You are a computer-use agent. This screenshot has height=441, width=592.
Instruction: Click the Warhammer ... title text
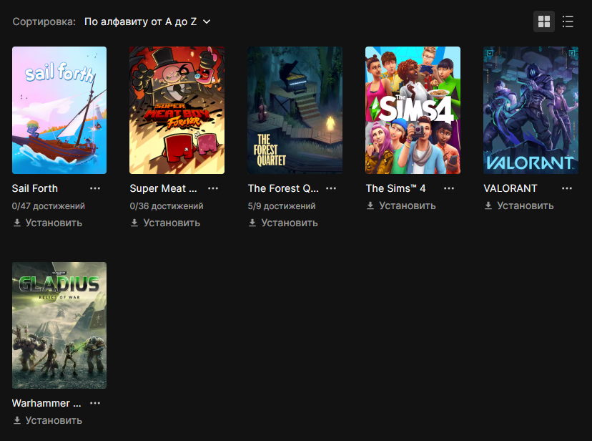(x=46, y=403)
